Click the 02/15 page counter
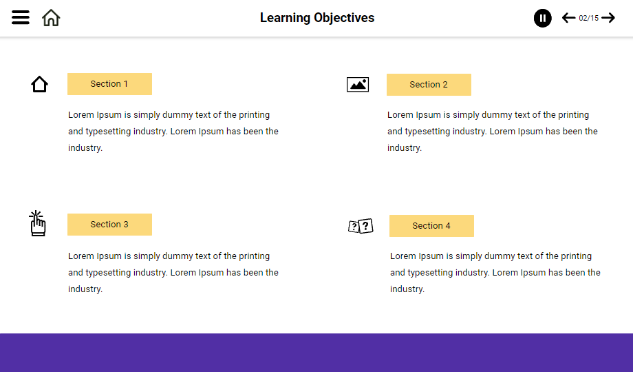 tap(588, 18)
